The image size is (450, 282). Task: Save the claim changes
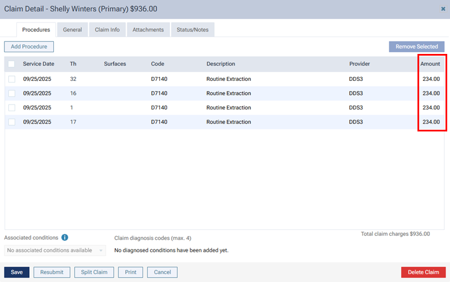click(x=17, y=272)
